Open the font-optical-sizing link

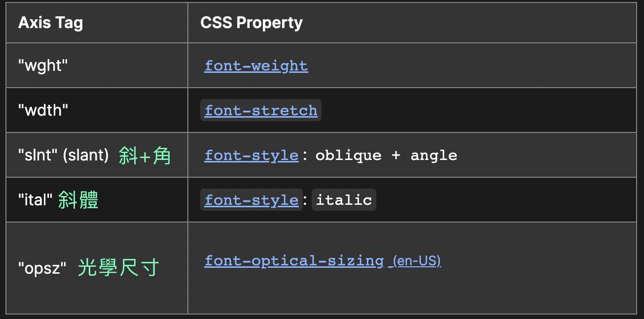(294, 260)
